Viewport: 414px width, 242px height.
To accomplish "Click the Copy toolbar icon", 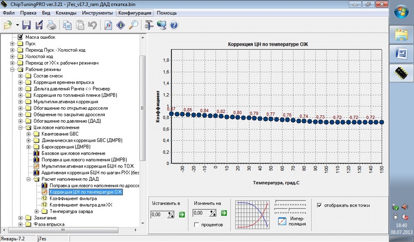I will tap(67, 25).
